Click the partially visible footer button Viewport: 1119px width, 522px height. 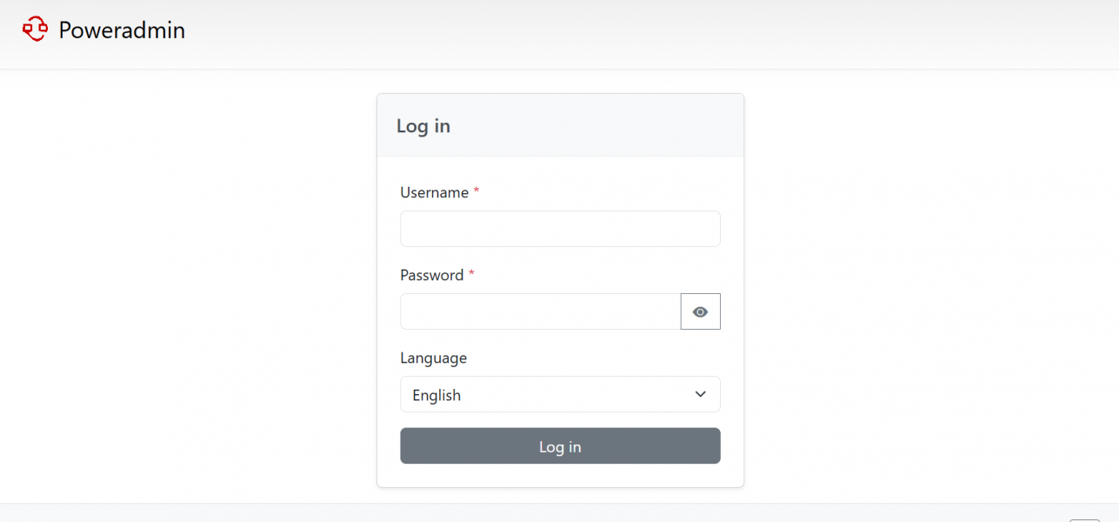1084,519
